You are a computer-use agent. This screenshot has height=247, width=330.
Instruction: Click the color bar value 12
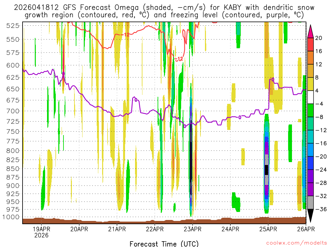pos(319,64)
